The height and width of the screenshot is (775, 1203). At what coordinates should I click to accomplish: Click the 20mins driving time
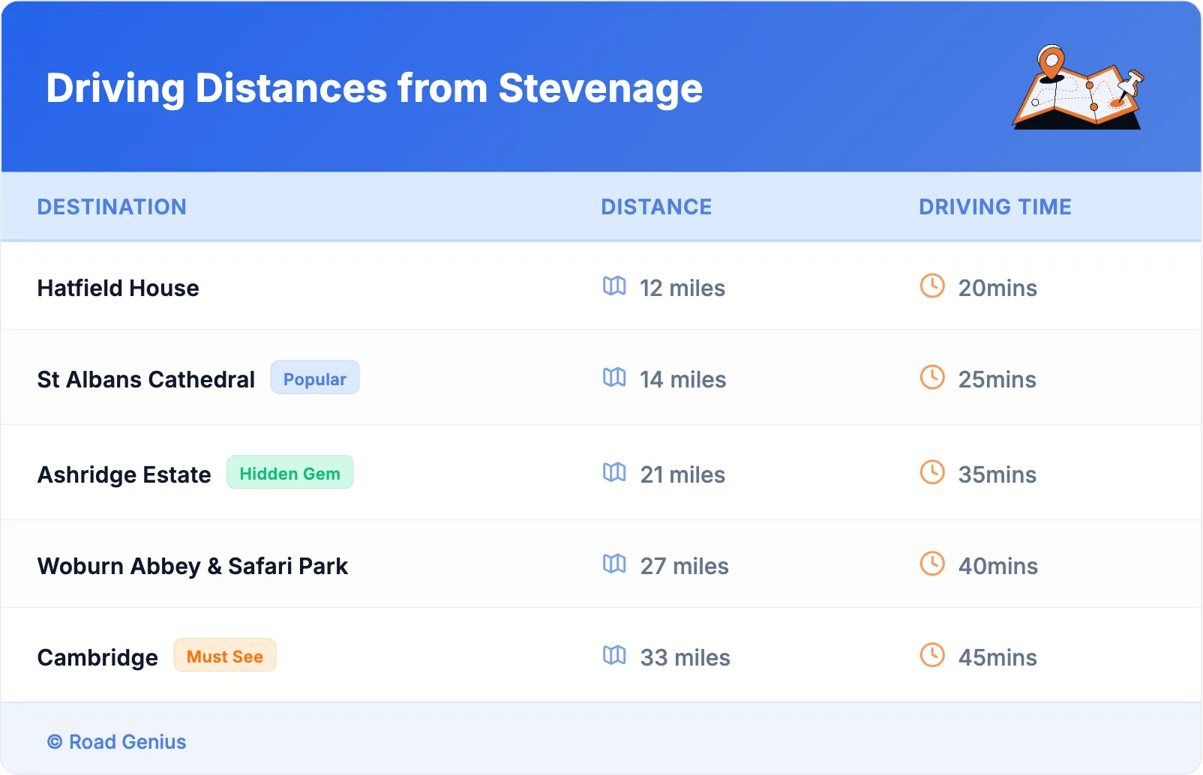pos(997,288)
